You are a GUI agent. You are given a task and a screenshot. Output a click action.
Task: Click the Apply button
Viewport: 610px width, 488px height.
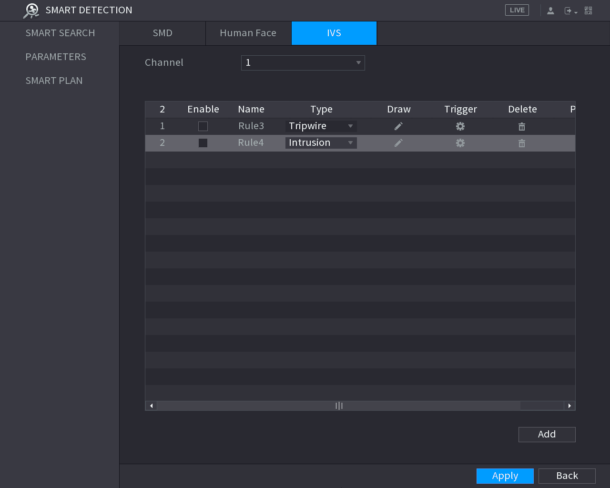505,476
